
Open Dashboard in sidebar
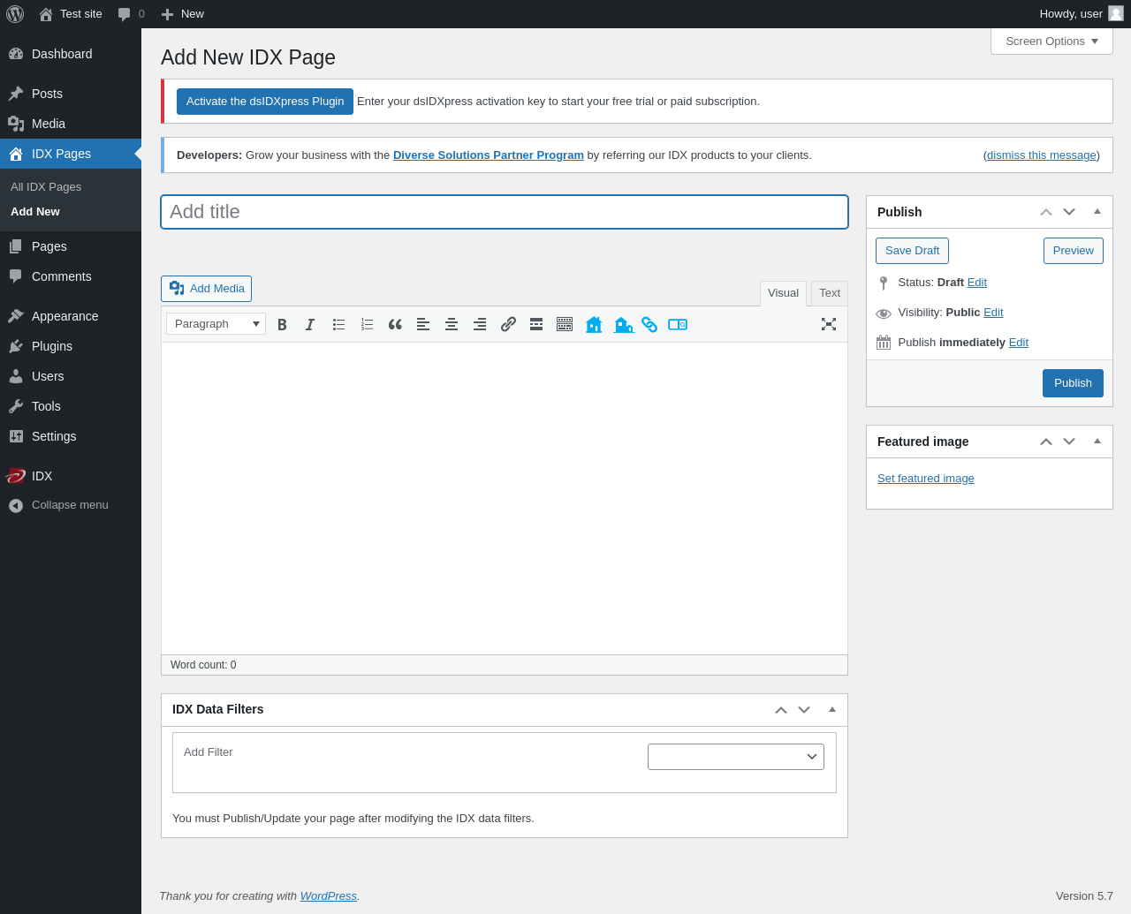[71, 54]
